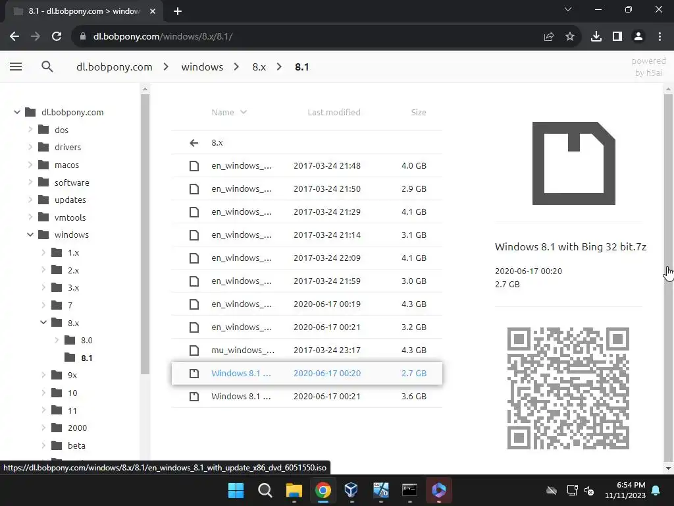
Task: Click the share page icon in address bar
Action: (x=549, y=37)
